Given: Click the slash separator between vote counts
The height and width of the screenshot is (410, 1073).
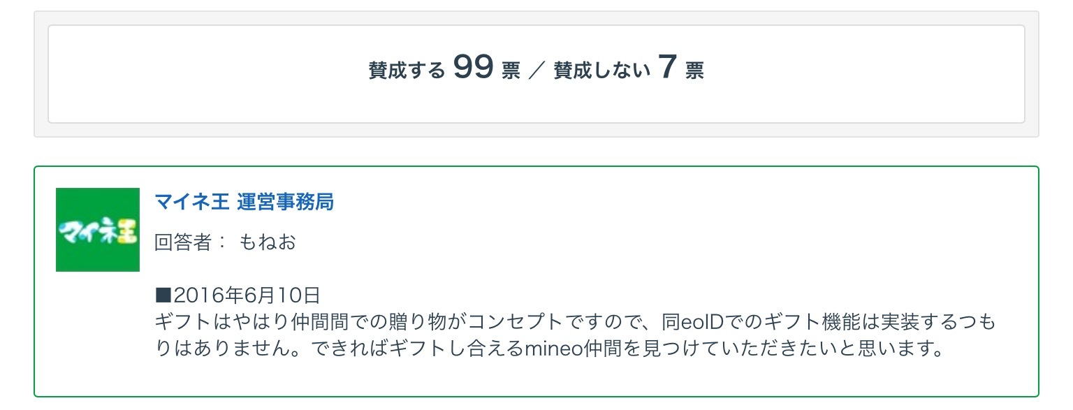Looking at the screenshot, I should click(x=536, y=71).
